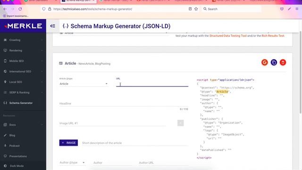
Task: Click the Local SEO pin icon
Action: [x=5, y=82]
